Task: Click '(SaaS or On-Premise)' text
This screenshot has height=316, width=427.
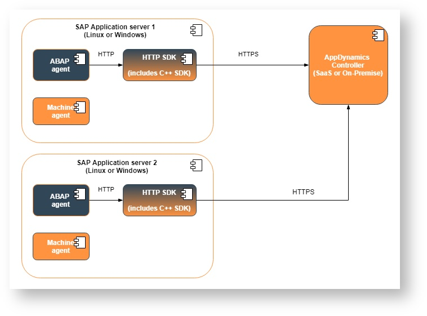Action: [x=348, y=73]
